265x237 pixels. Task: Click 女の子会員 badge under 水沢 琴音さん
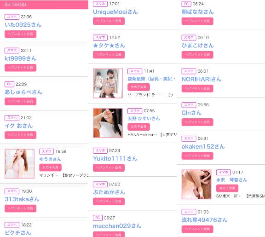227,188
